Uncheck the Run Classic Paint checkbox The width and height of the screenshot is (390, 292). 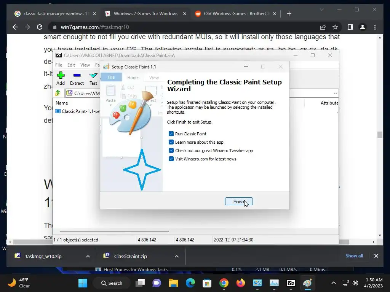pos(171,134)
